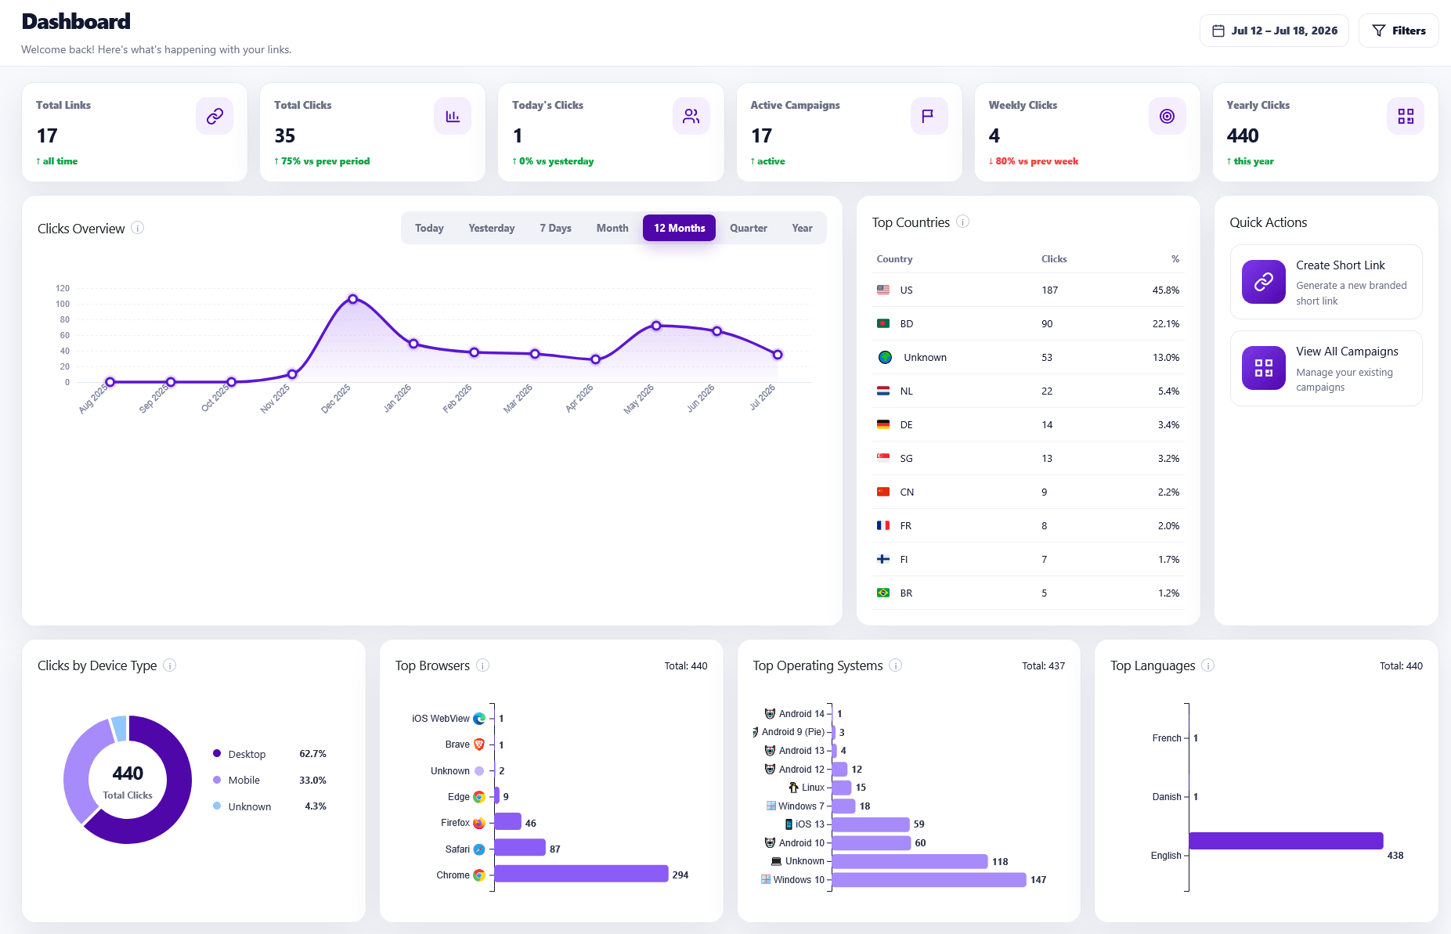Open View All Campaigns quick action
The height and width of the screenshot is (934, 1451).
coord(1326,368)
